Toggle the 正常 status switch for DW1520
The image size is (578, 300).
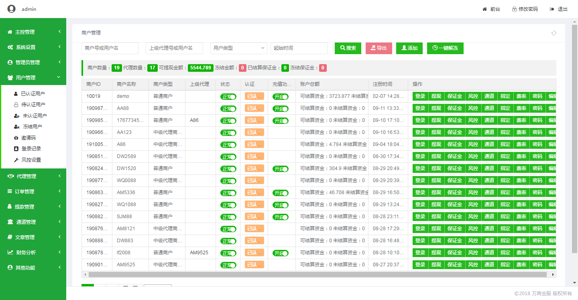point(228,169)
